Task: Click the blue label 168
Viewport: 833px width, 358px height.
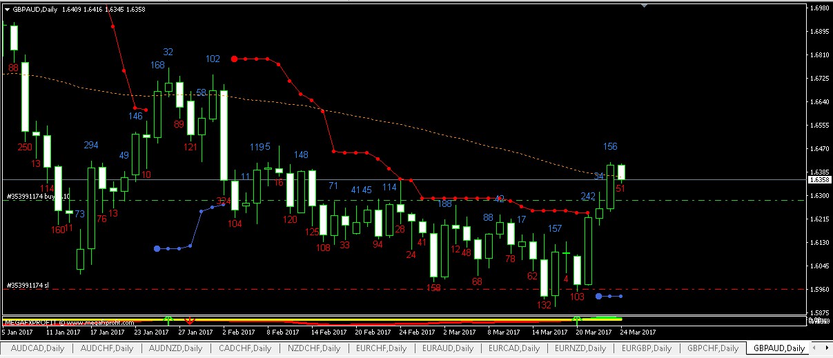Action: point(158,65)
